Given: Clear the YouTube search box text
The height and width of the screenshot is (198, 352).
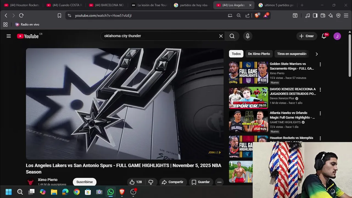Looking at the screenshot, I should [221, 36].
